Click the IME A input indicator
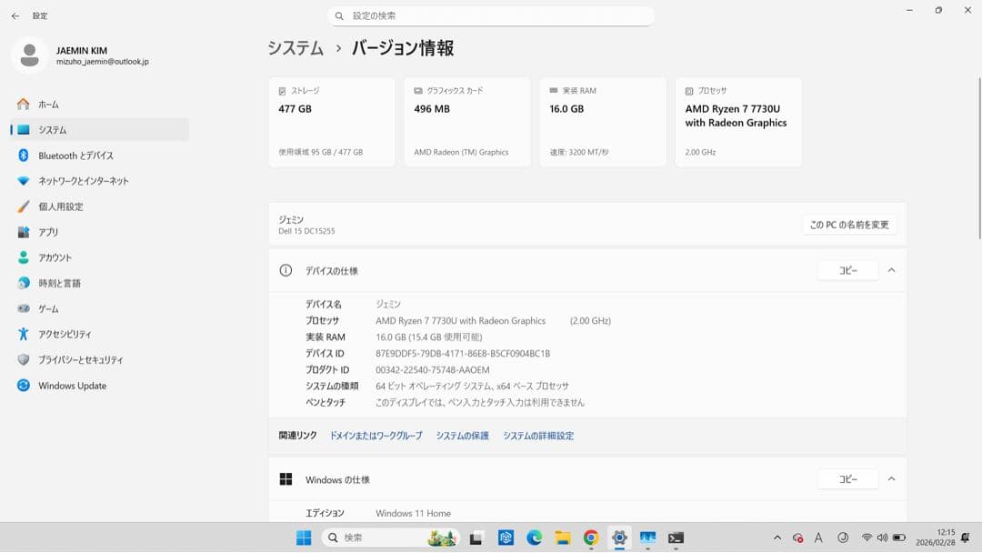 pyautogui.click(x=818, y=538)
